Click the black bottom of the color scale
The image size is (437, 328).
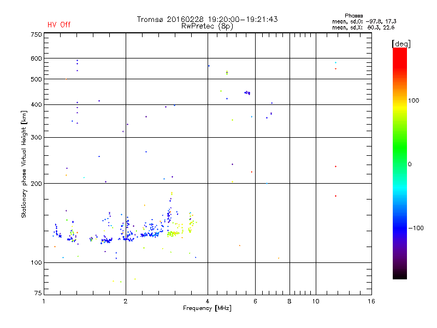point(400,275)
